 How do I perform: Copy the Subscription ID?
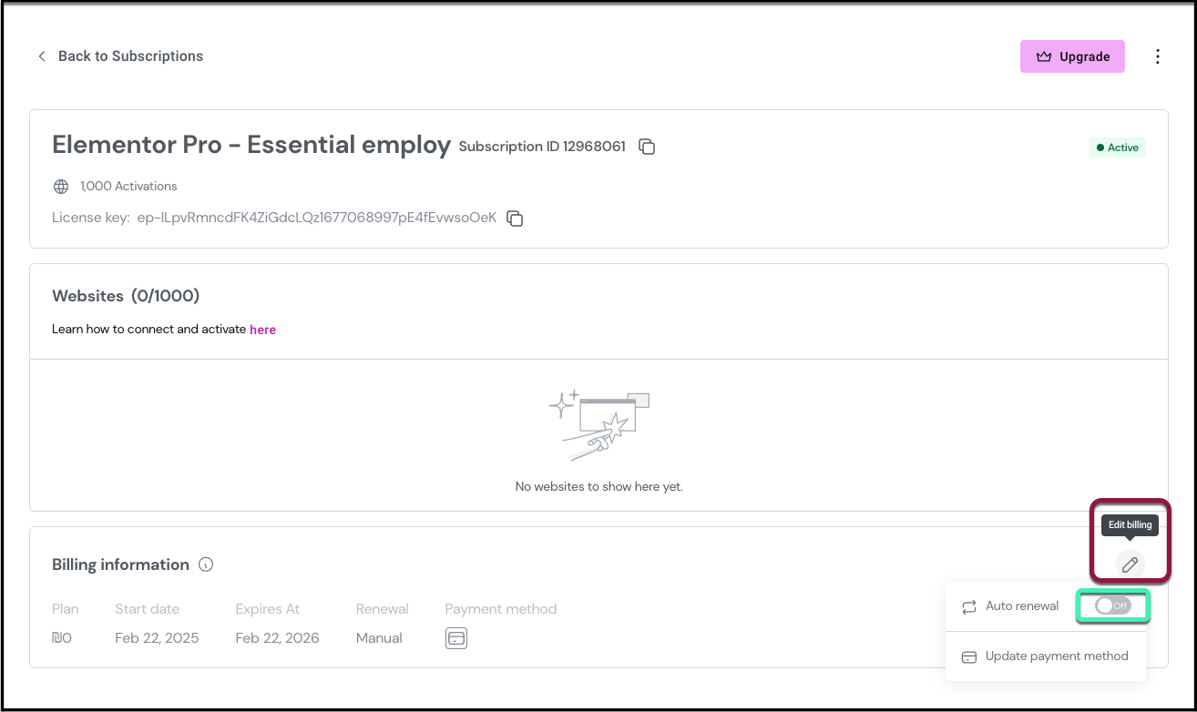pyautogui.click(x=647, y=147)
